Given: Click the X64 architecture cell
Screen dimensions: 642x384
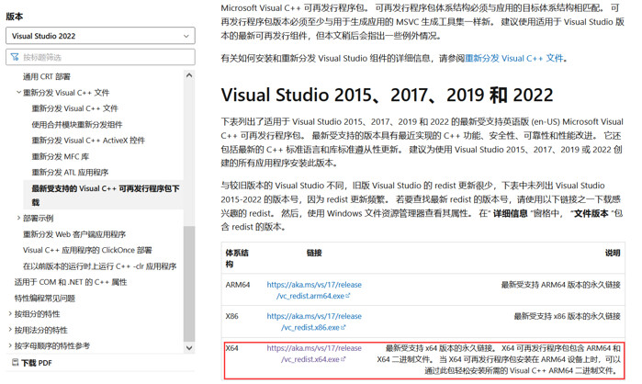Looking at the screenshot, I should [x=231, y=348].
